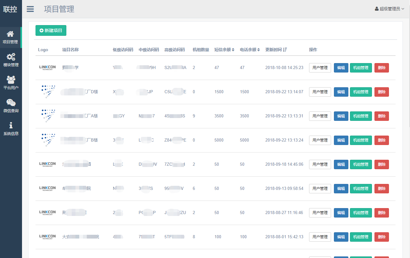Sort table by 短信余额 column

224,50
